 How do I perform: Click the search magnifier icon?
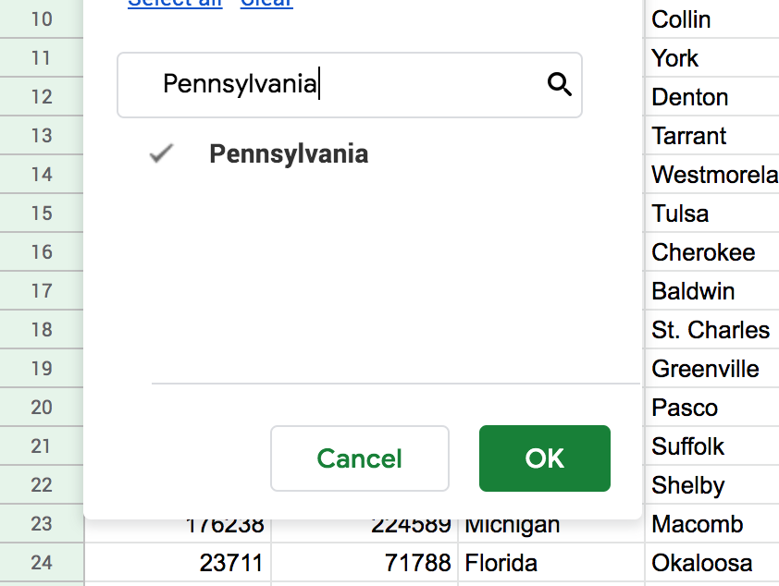[559, 85]
